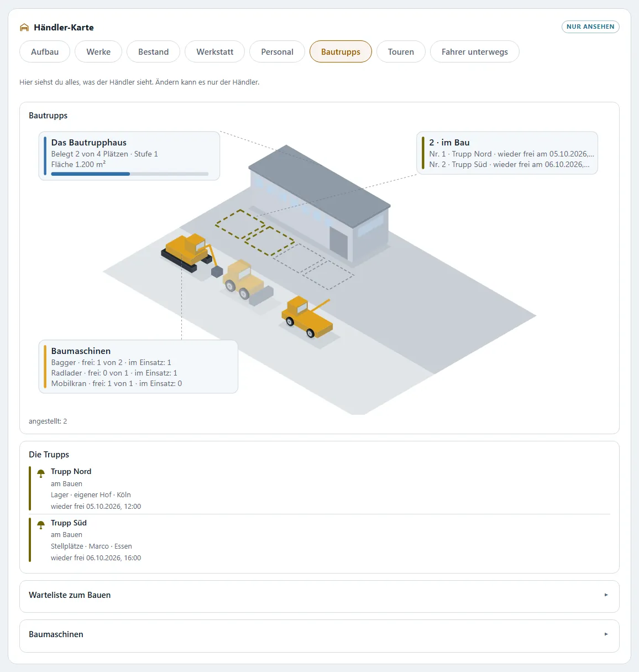The width and height of the screenshot is (639, 672).
Task: Expand the Baumaschinen collapsible section
Action: [319, 635]
